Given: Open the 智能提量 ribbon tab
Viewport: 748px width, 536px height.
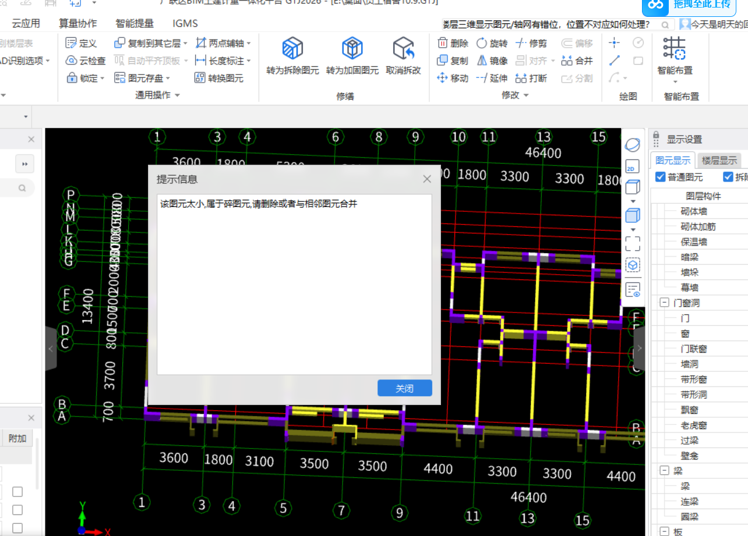Looking at the screenshot, I should pyautogui.click(x=135, y=23).
